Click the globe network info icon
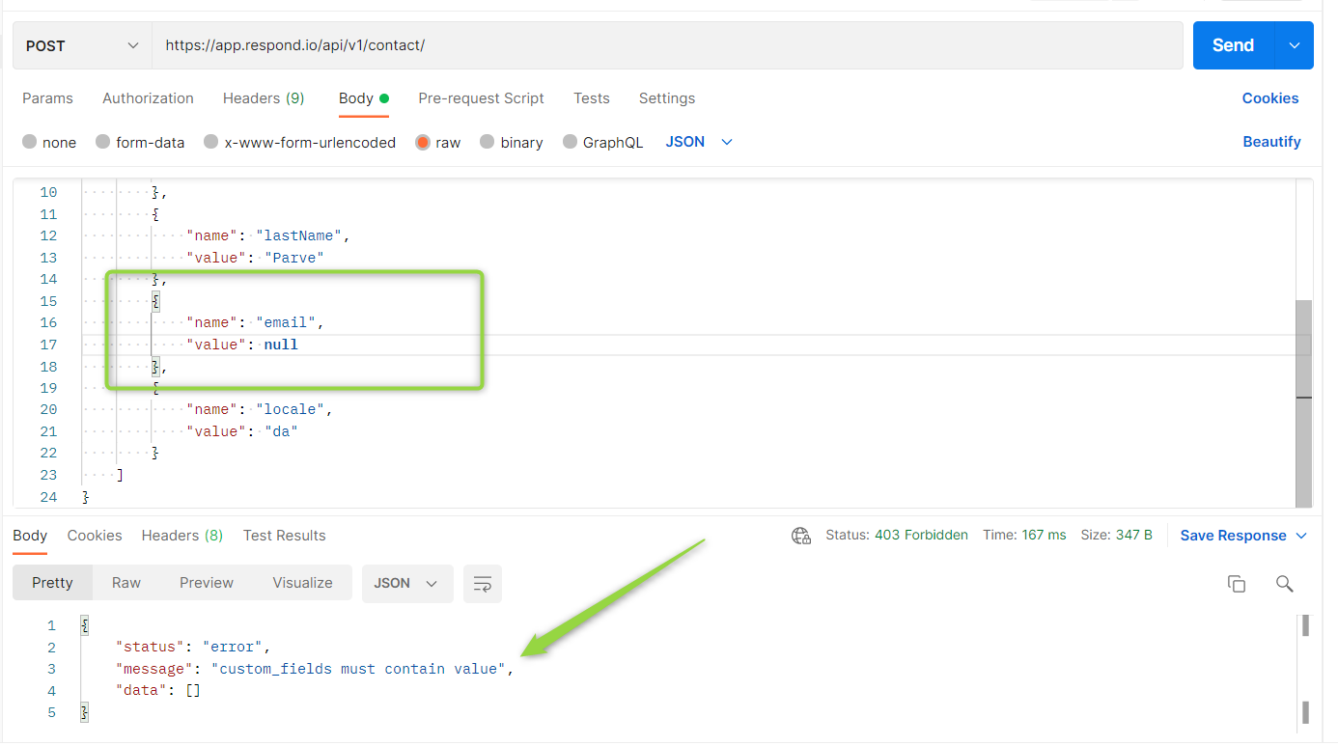This screenshot has width=1338, height=746. (x=801, y=536)
